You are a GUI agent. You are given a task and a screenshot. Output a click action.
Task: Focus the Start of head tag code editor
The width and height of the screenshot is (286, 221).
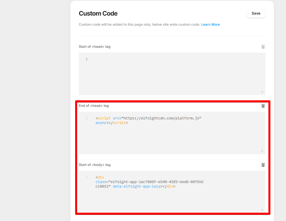click(x=172, y=74)
